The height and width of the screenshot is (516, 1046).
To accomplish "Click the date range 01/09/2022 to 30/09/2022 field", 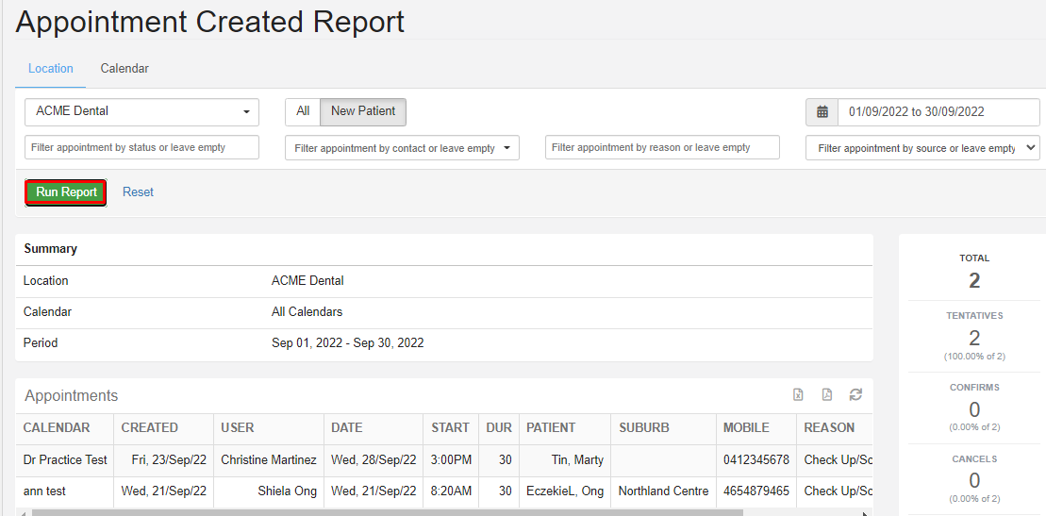I will pos(938,112).
